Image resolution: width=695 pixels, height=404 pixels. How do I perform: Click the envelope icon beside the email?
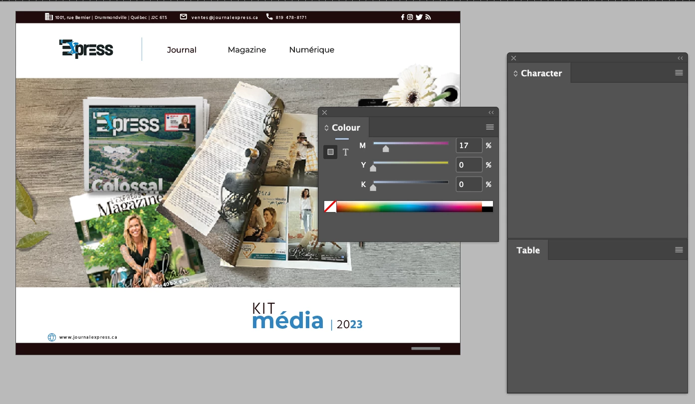coord(184,16)
